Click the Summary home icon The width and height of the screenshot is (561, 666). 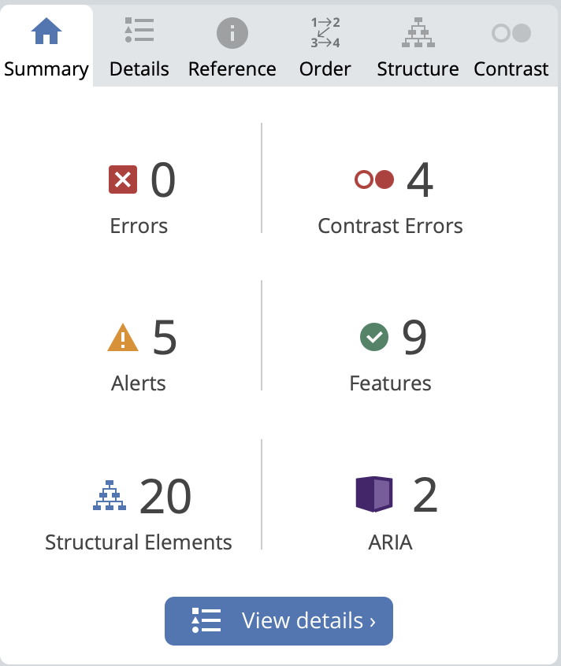tap(46, 32)
